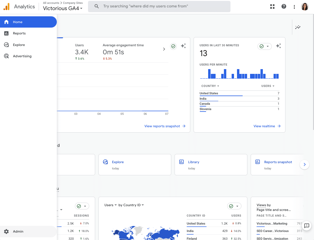Open data quality dropdown on Sessions card

click(x=82, y=206)
